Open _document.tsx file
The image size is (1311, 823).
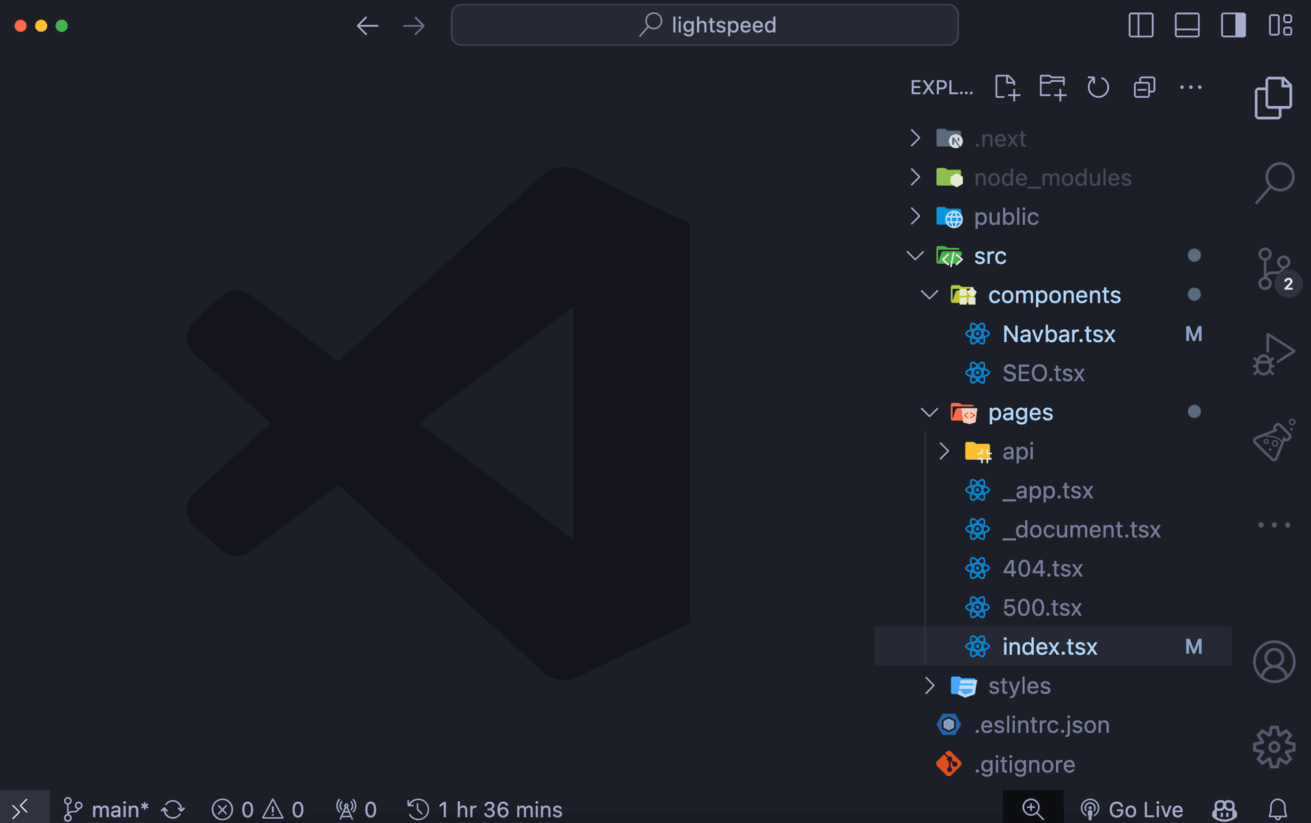coord(1053,529)
